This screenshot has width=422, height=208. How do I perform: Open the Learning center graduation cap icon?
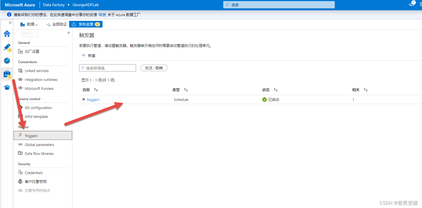(x=7, y=88)
